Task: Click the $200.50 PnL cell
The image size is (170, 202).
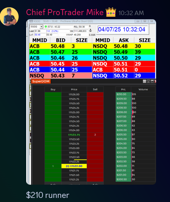Action: pyautogui.click(x=123, y=179)
